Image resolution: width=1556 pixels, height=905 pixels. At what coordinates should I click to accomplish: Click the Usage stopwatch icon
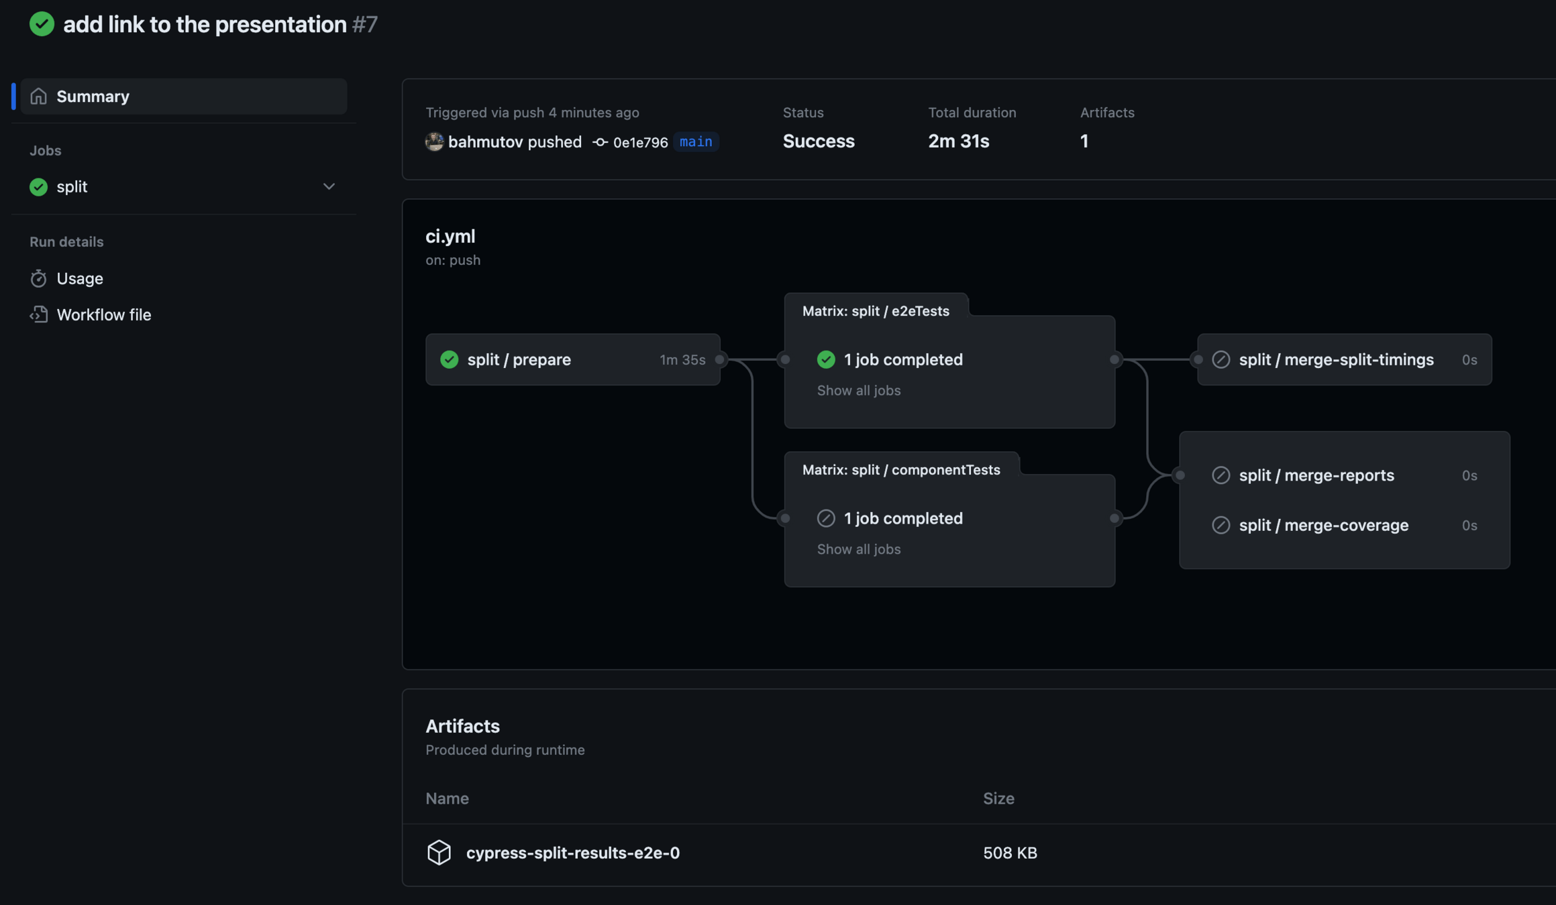click(38, 278)
